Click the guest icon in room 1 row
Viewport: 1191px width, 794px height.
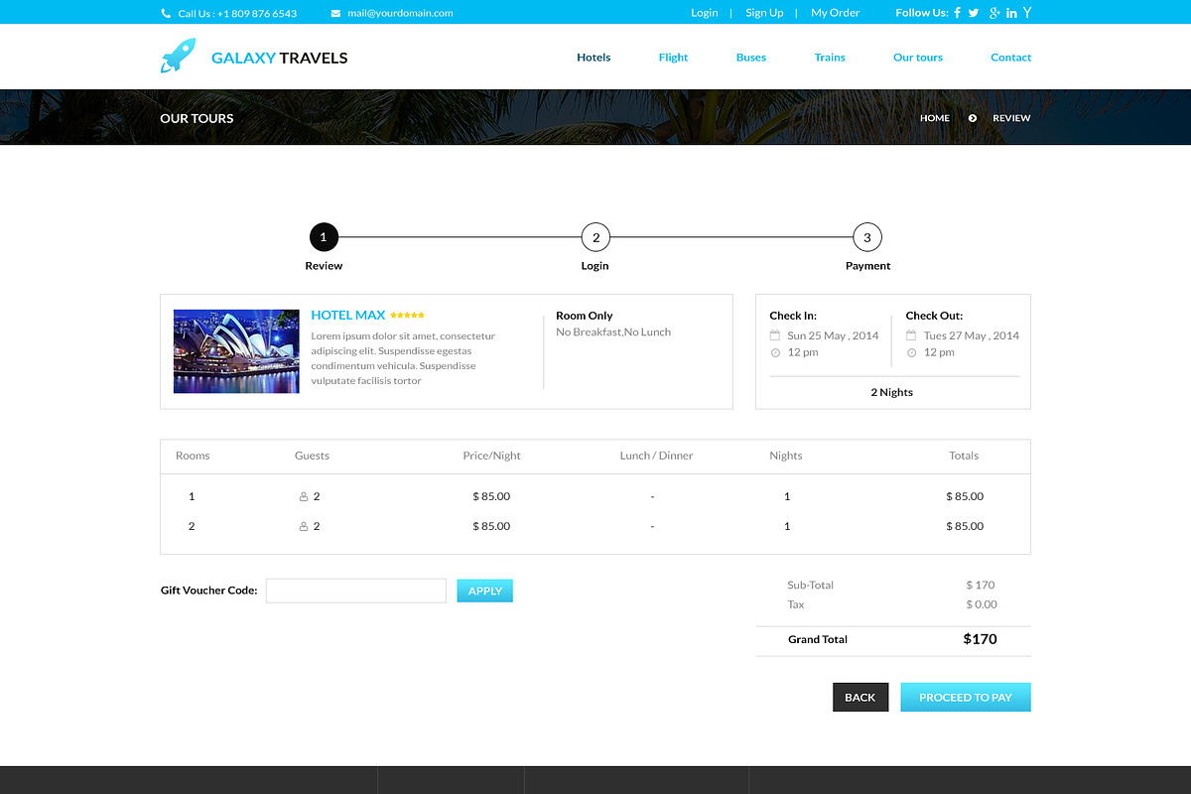tap(304, 496)
